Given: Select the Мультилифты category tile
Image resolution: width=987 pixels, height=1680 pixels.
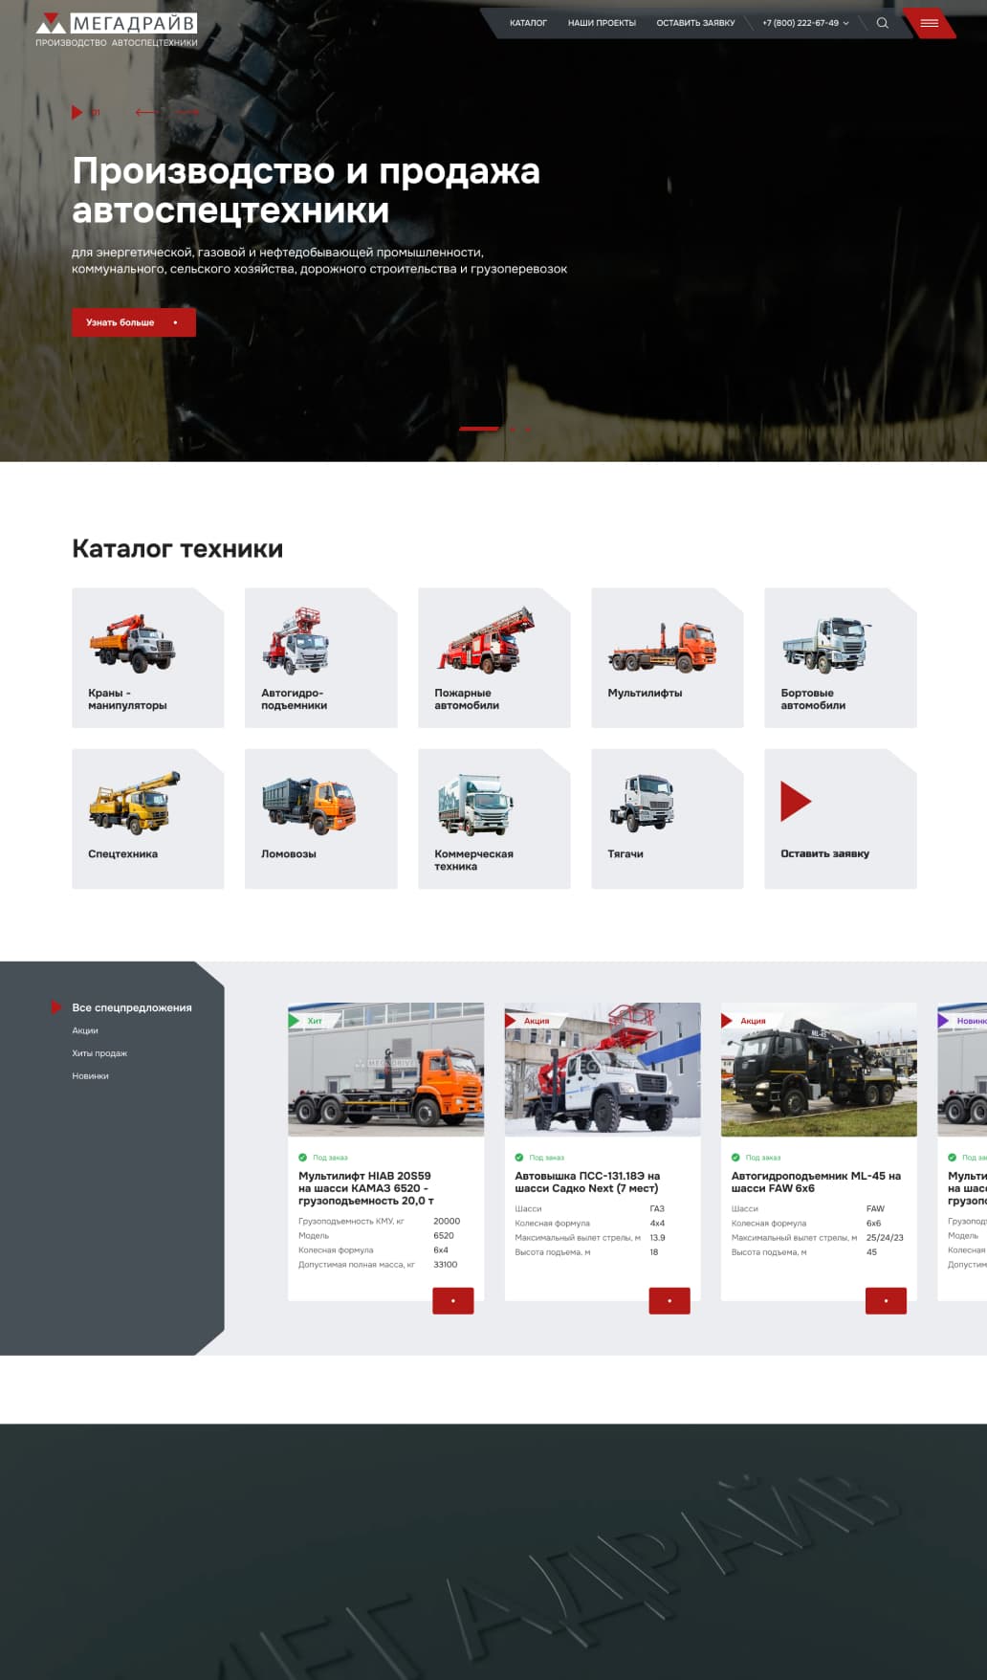Looking at the screenshot, I should tap(667, 658).
